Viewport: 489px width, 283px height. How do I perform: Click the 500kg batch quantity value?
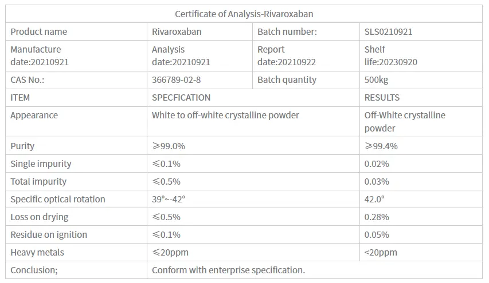point(377,80)
